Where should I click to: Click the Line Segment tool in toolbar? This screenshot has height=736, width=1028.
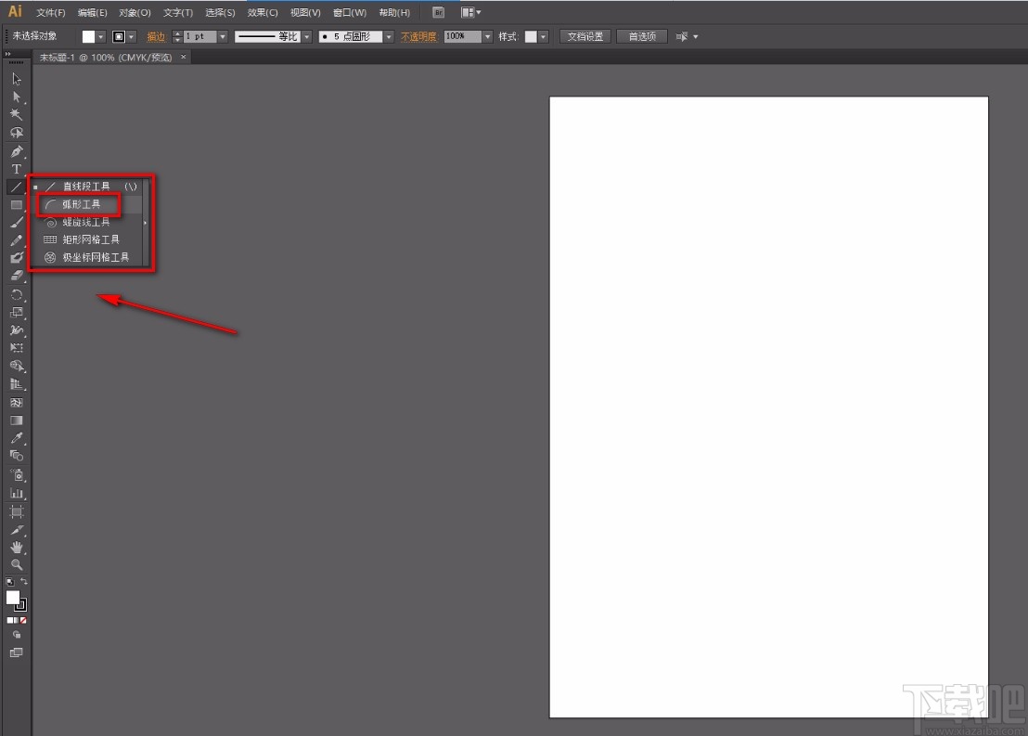click(x=17, y=187)
